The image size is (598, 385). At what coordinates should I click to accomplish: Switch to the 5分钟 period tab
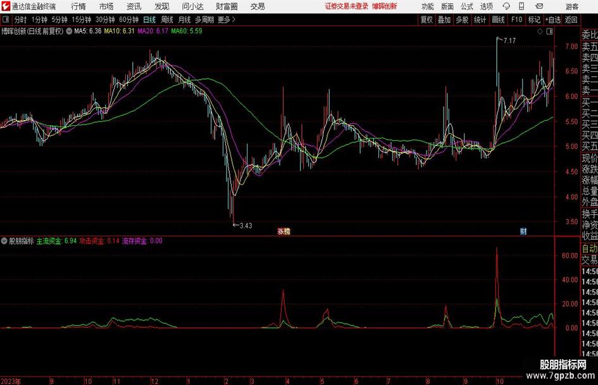coord(59,20)
